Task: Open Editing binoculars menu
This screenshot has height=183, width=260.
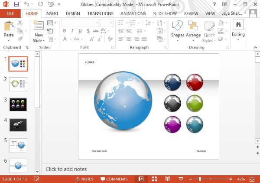Action: pyautogui.click(x=238, y=30)
